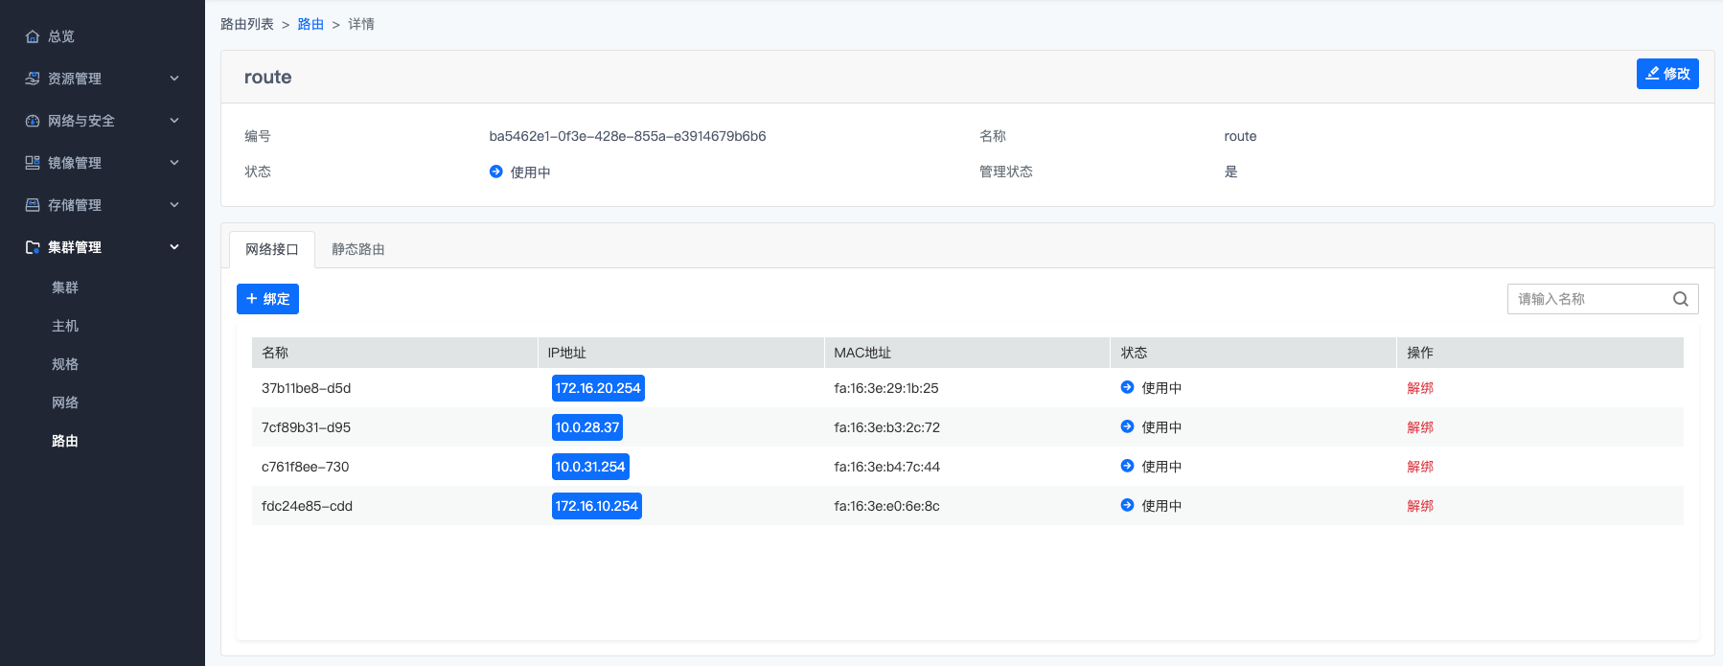1723x666 pixels.
Task: Expand the 资源管理 chevron
Action: pyautogui.click(x=174, y=79)
